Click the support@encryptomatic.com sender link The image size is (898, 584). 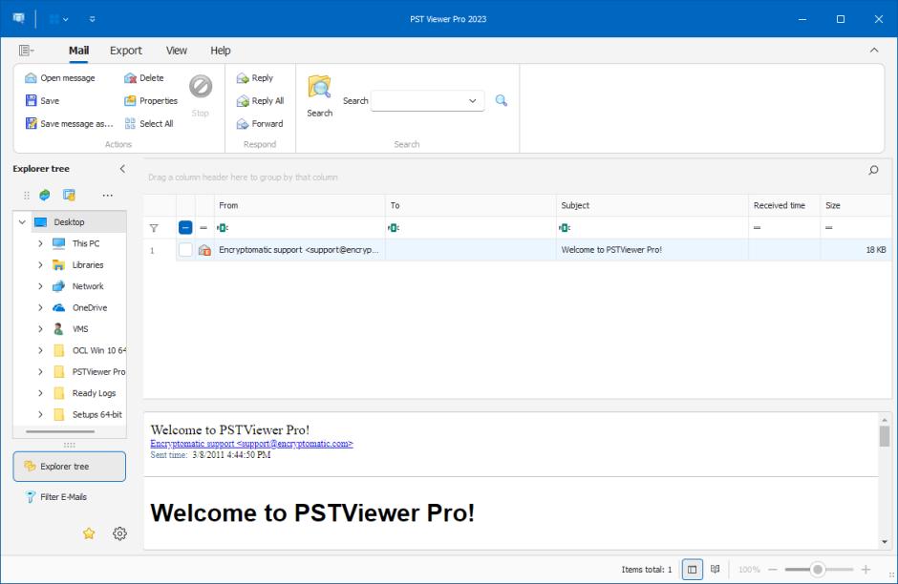[x=251, y=444]
